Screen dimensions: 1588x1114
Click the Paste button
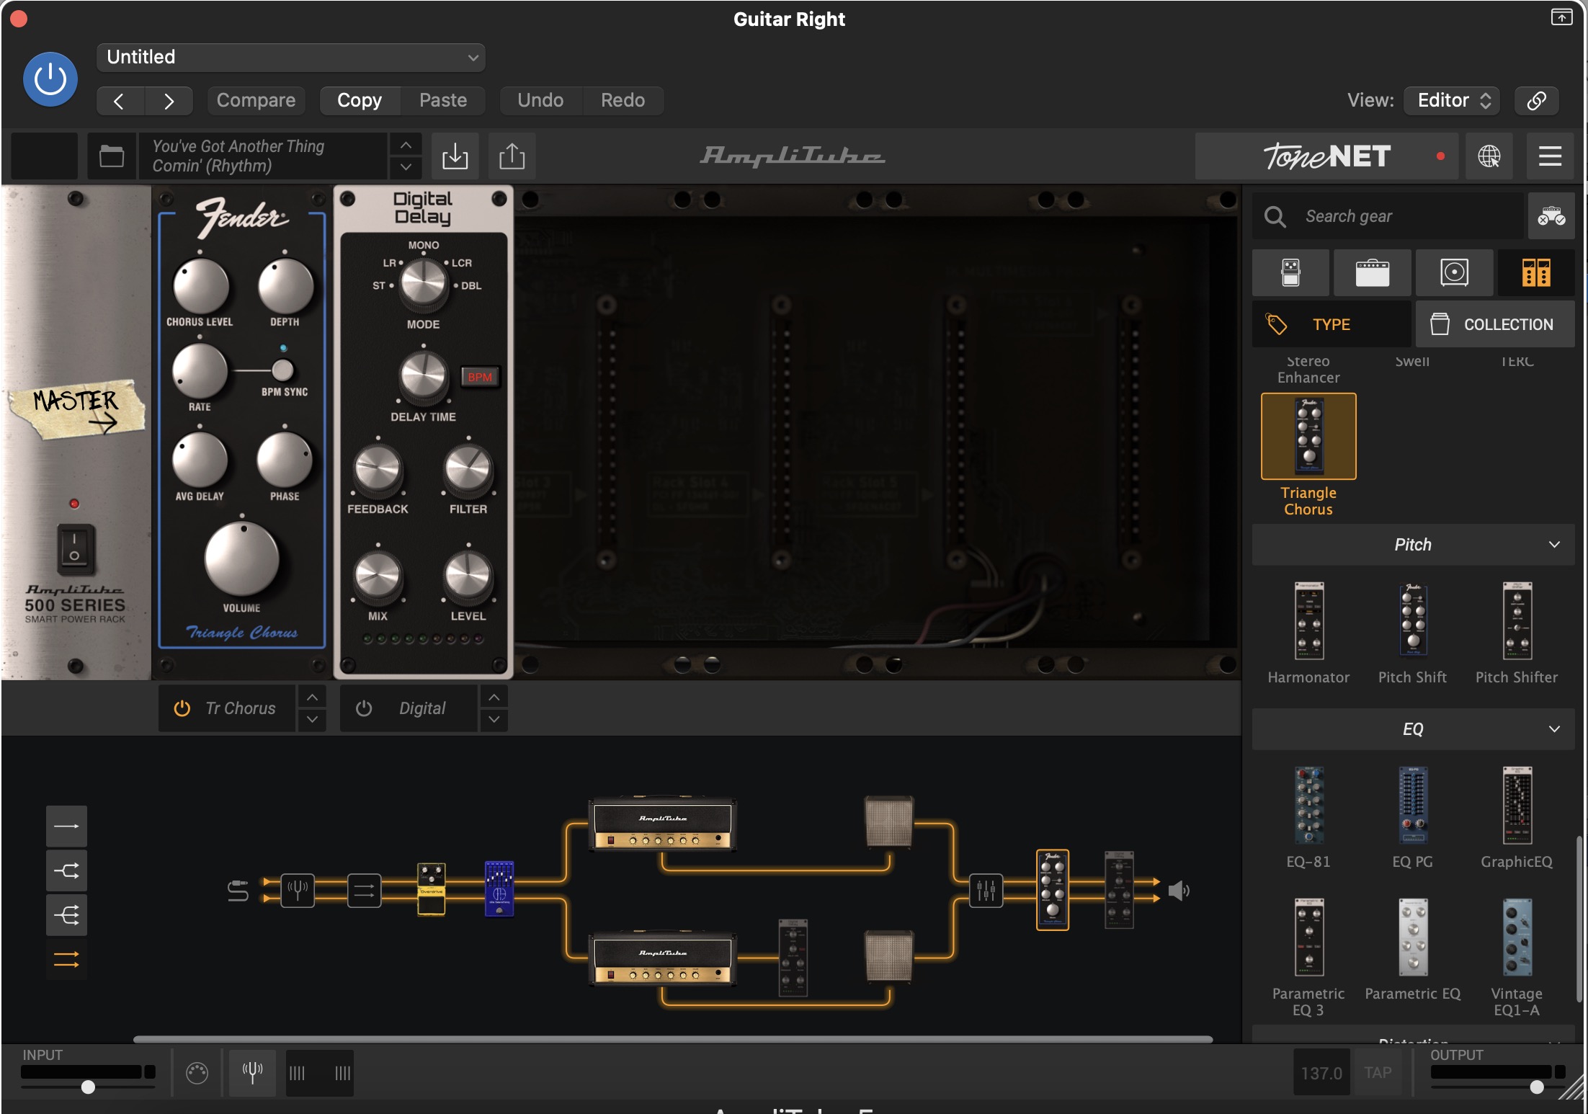click(x=443, y=100)
